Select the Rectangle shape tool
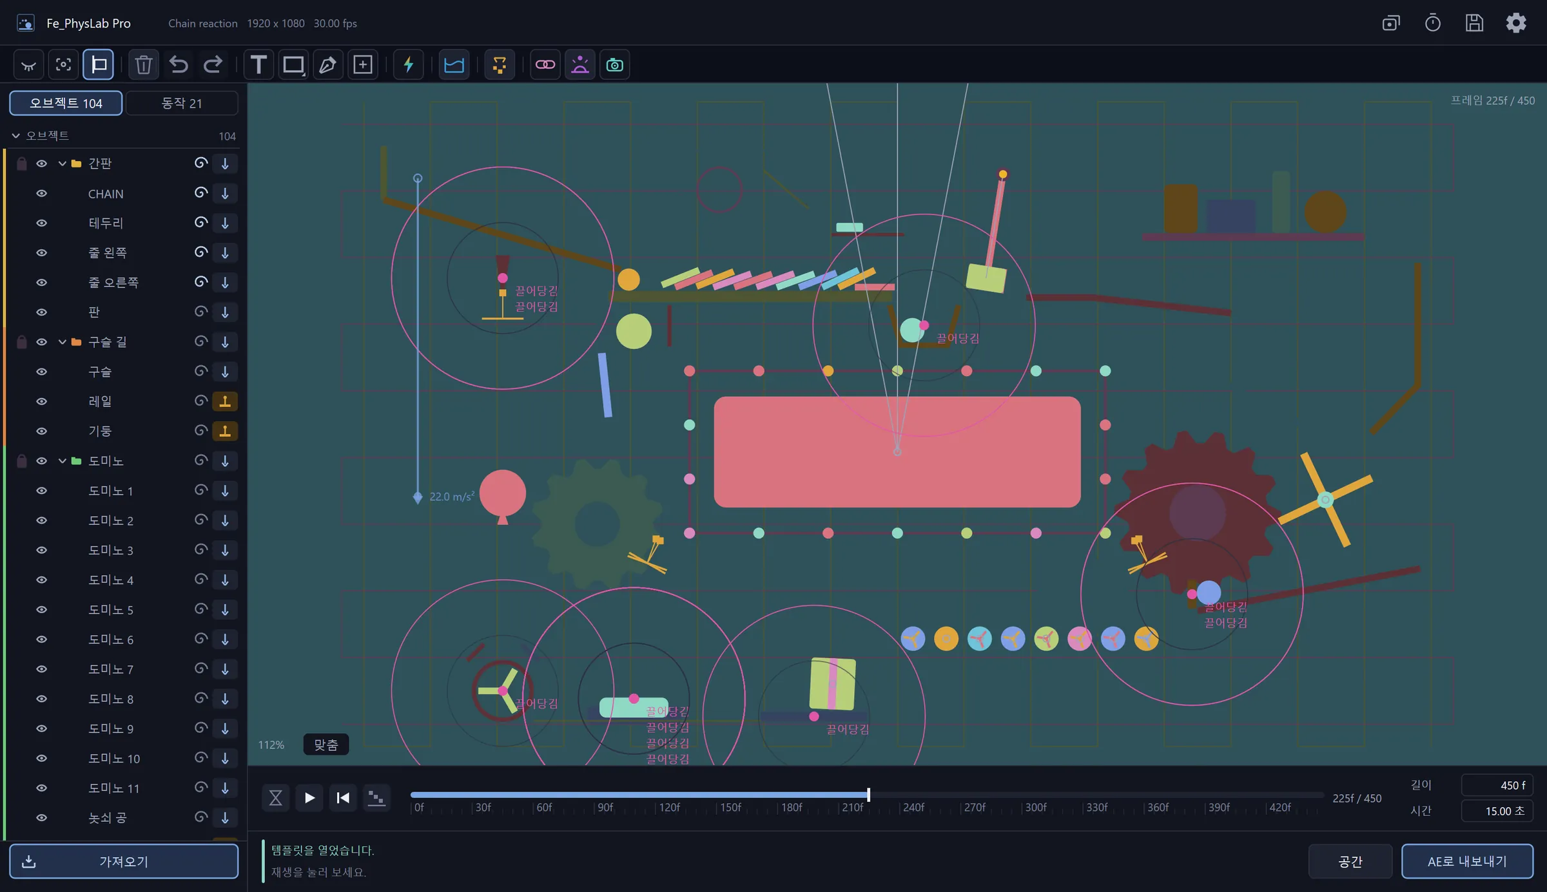Viewport: 1547px width, 892px height. (293, 64)
